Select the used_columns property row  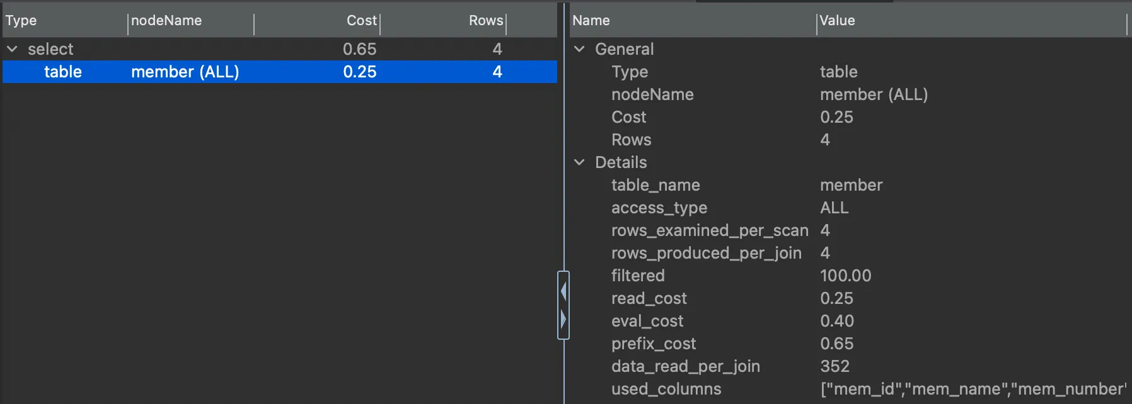pyautogui.click(x=666, y=389)
